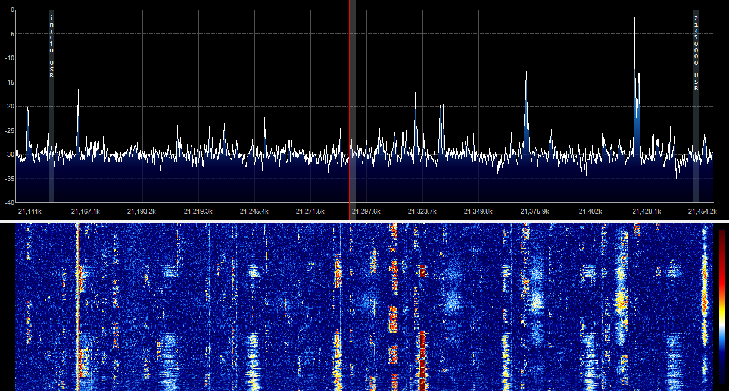Viewport: 729px width, 391px height.
Task: Click the 0 dB label on amplitude axis
Action: 10,10
